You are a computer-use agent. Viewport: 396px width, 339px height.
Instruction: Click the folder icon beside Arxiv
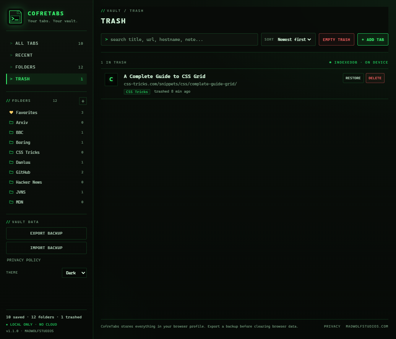[x=11, y=122]
